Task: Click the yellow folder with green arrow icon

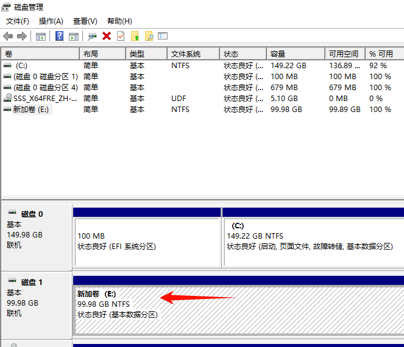Action: 135,36
